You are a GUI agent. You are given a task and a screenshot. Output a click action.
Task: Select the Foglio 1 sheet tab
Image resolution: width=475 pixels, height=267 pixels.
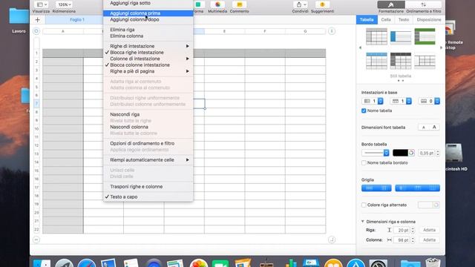click(x=77, y=20)
